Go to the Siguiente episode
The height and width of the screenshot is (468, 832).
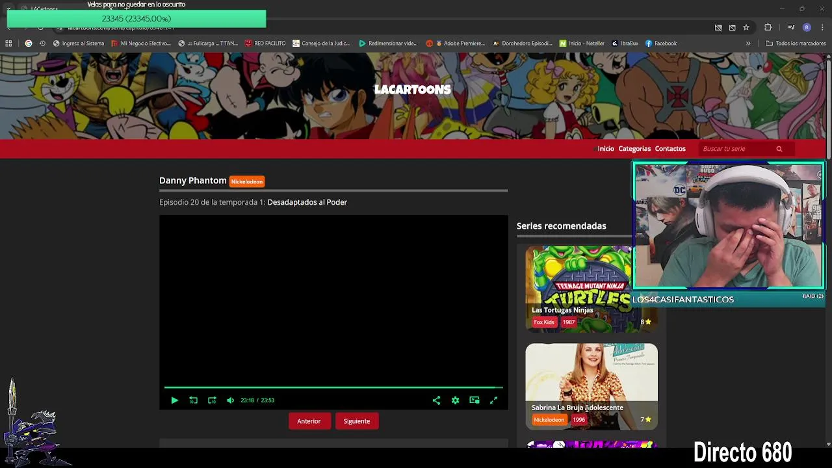[357, 421]
